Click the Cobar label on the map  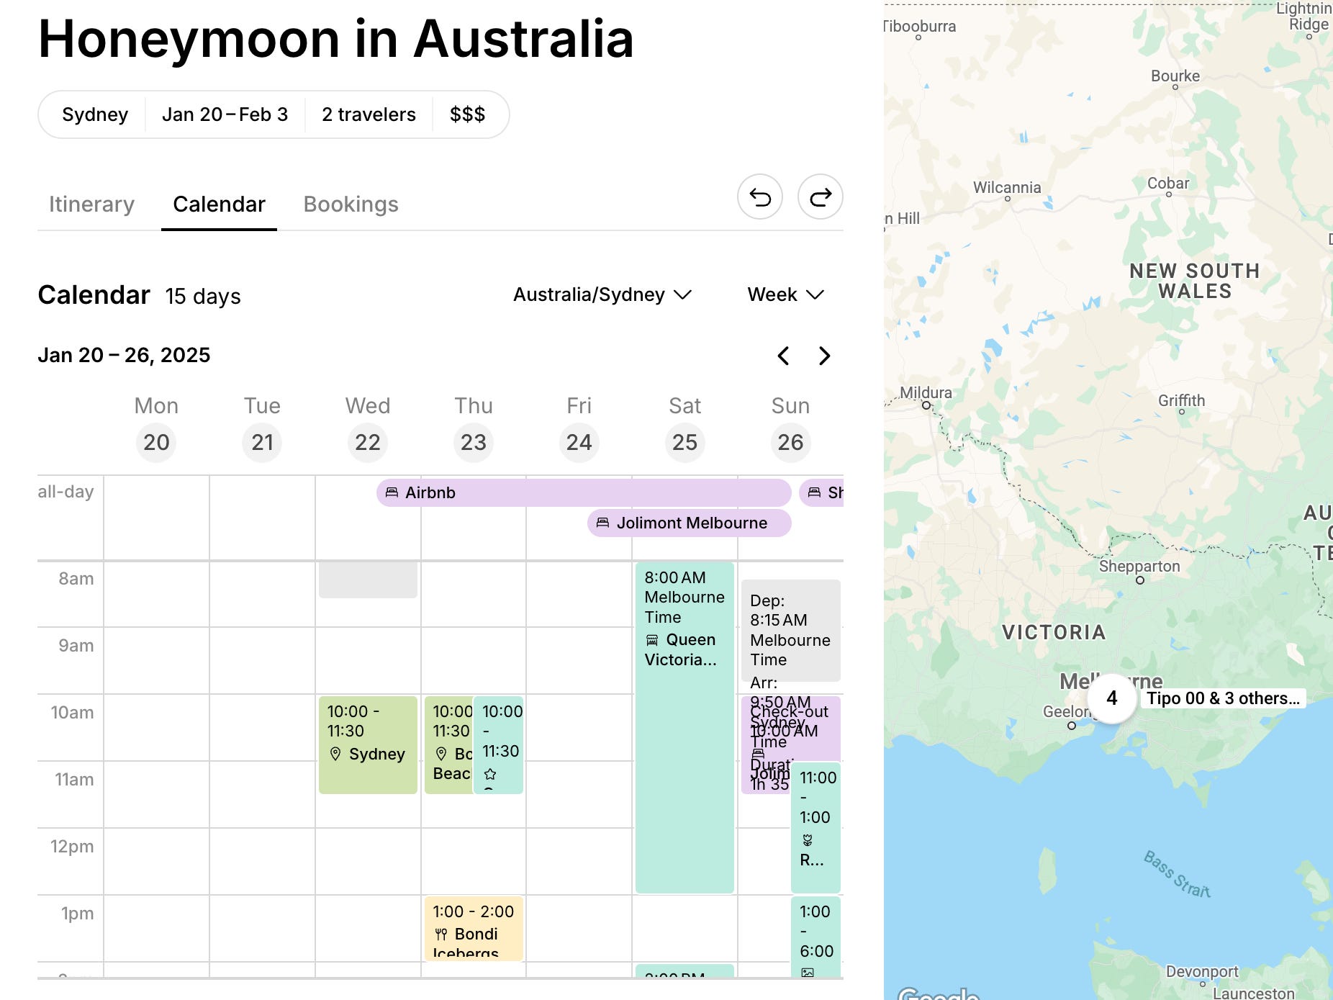pyautogui.click(x=1168, y=184)
